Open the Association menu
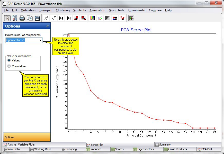The height and width of the screenshot is (154, 224). pyautogui.click(x=97, y=10)
